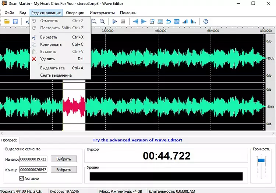Viewport: 276px width, 193px height.
Task: Click the Курсор: 1972246 status entry
Action: pyautogui.click(x=64, y=191)
